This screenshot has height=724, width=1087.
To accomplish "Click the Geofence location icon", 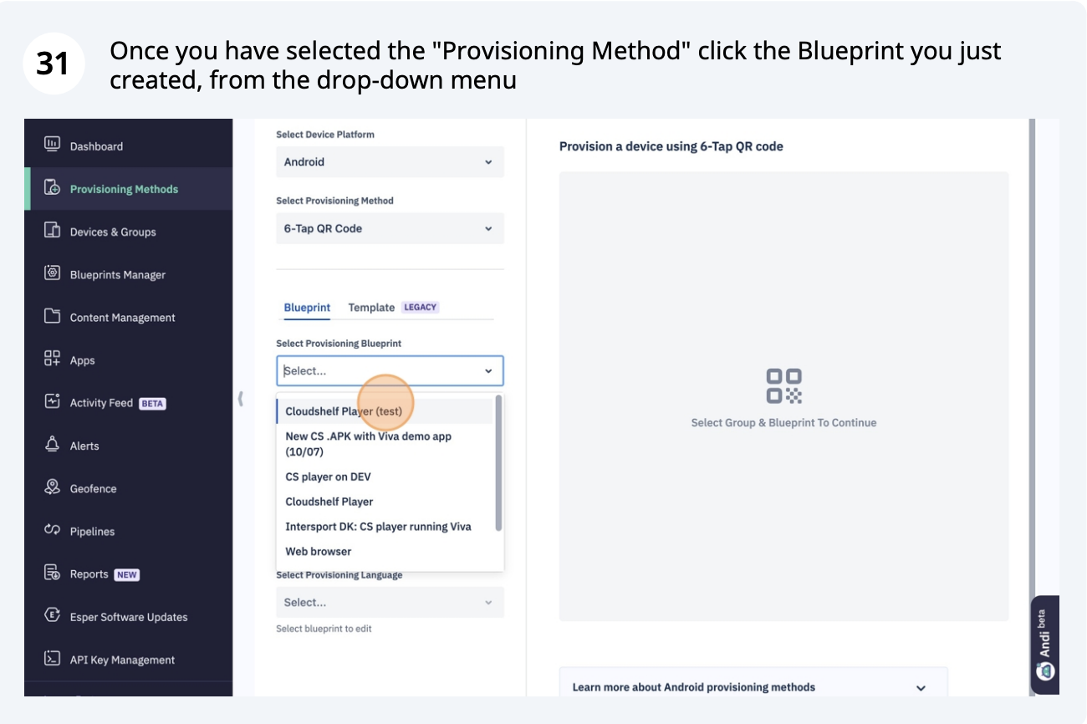I will [x=52, y=487].
